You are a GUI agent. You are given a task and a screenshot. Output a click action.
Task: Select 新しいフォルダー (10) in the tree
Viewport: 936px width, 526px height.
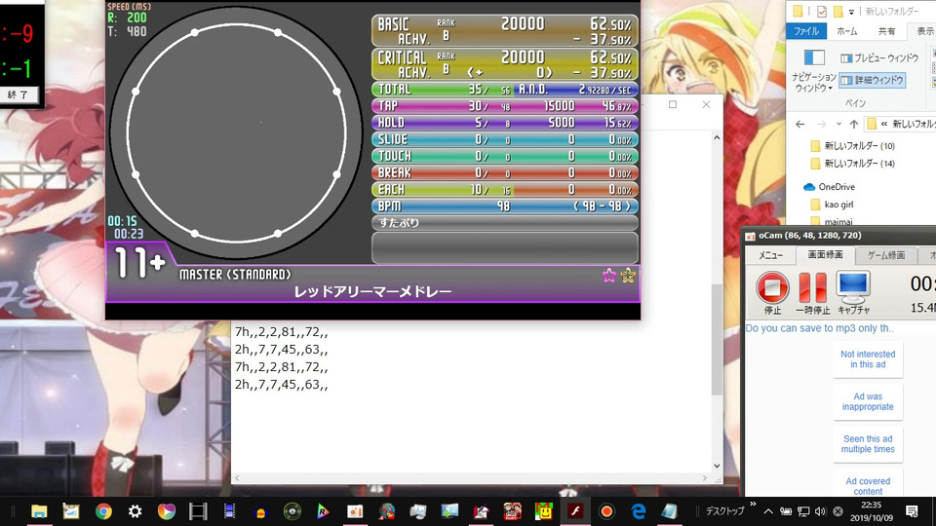(853, 145)
